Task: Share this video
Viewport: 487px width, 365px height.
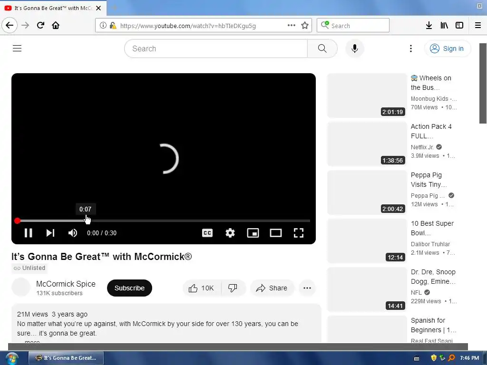Action: click(272, 288)
